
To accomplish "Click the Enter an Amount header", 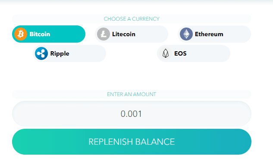I will point(132,94).
